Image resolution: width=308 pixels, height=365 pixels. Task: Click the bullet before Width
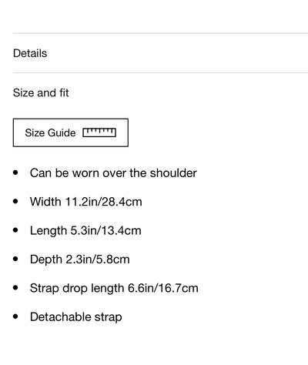click(x=15, y=201)
